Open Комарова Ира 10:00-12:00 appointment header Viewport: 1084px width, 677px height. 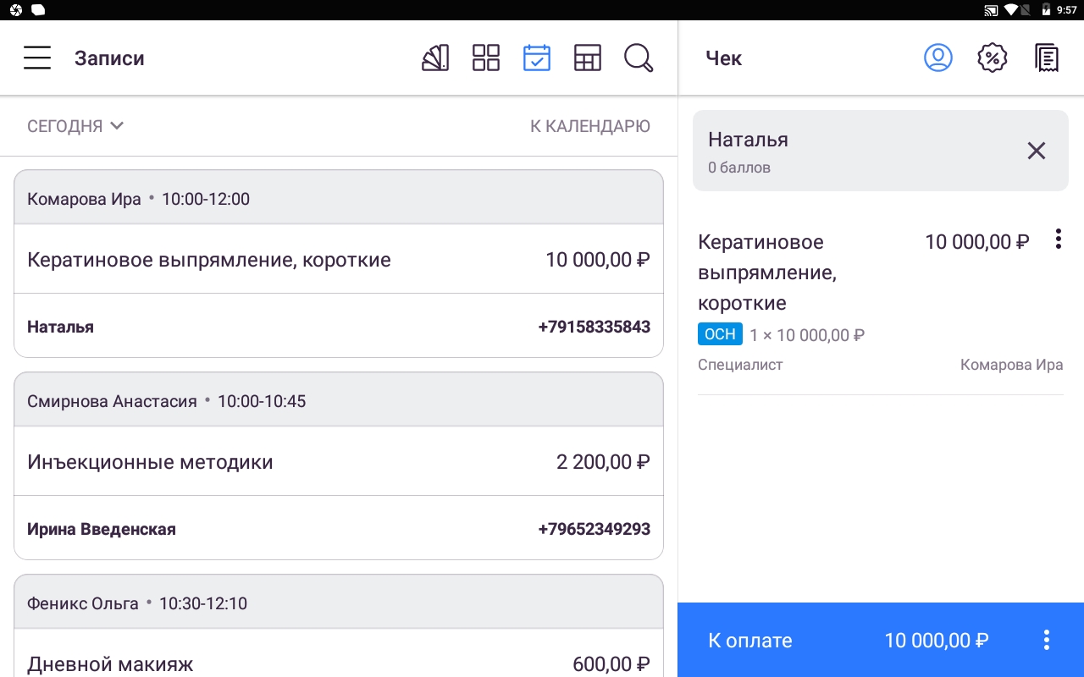click(339, 199)
